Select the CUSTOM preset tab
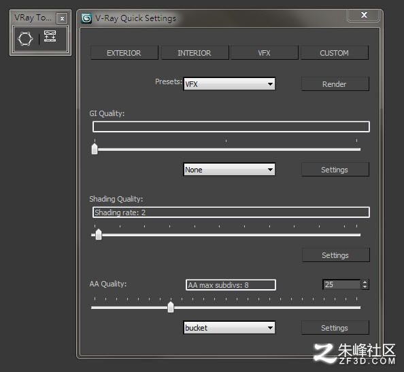Viewport: 404px width, 372px height. tap(335, 53)
